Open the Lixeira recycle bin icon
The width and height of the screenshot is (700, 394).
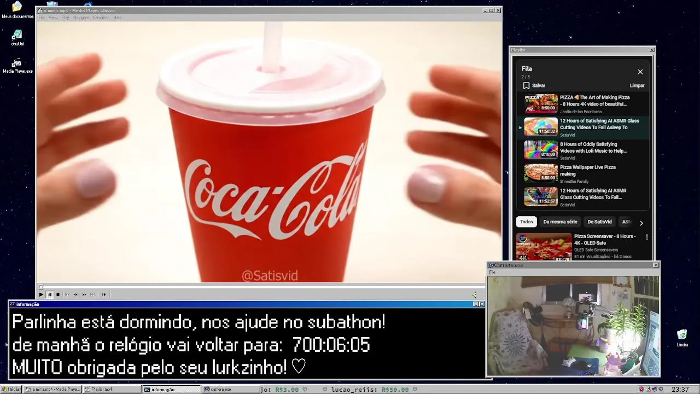coord(682,338)
